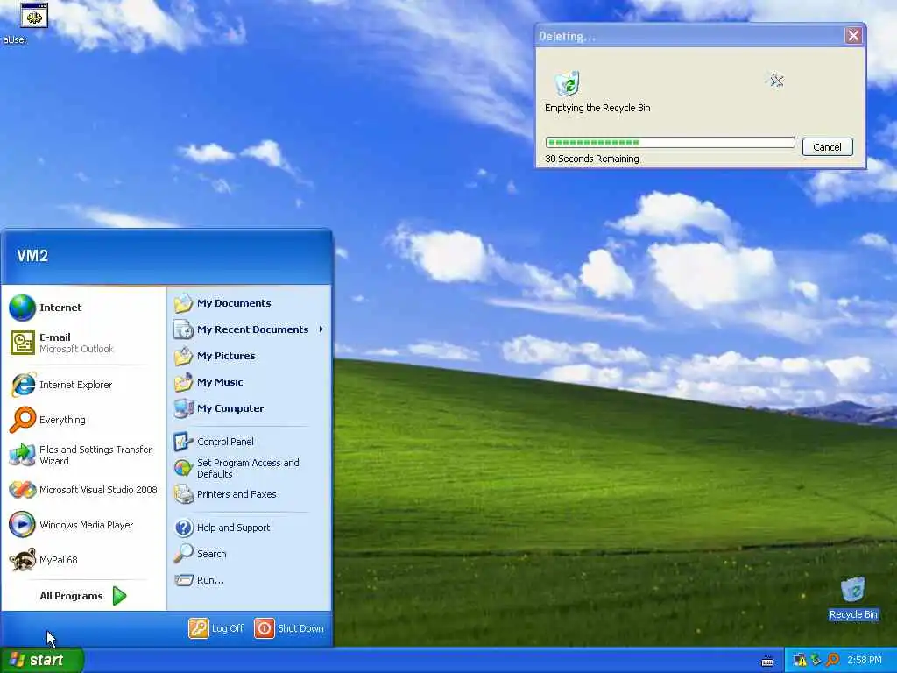Open My Music folder
The height and width of the screenshot is (673, 897).
(249, 382)
